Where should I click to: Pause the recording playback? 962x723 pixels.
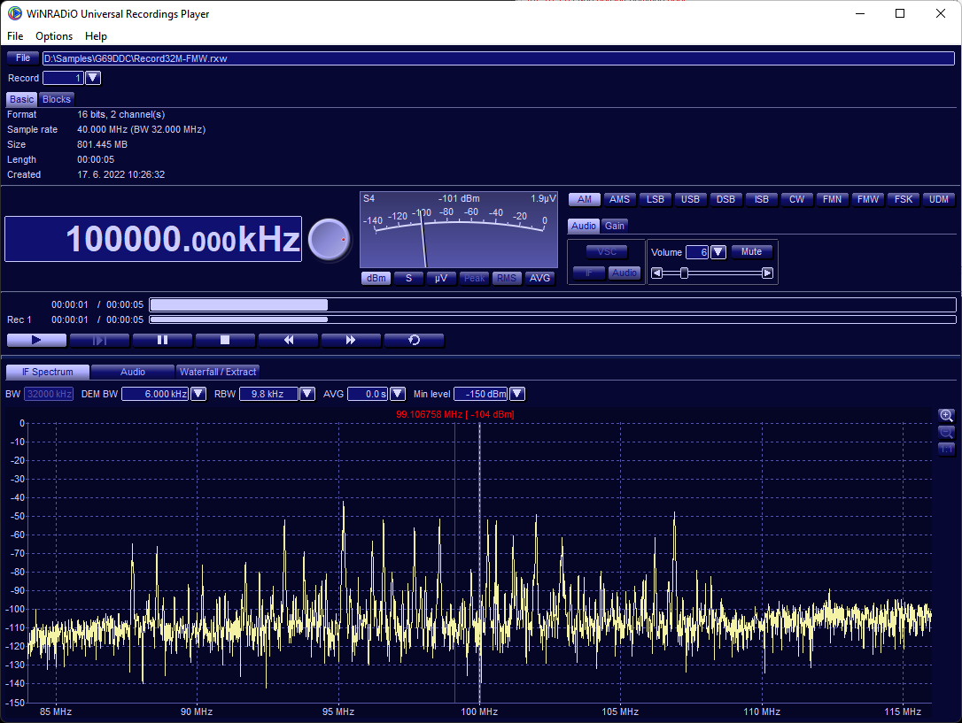point(162,340)
